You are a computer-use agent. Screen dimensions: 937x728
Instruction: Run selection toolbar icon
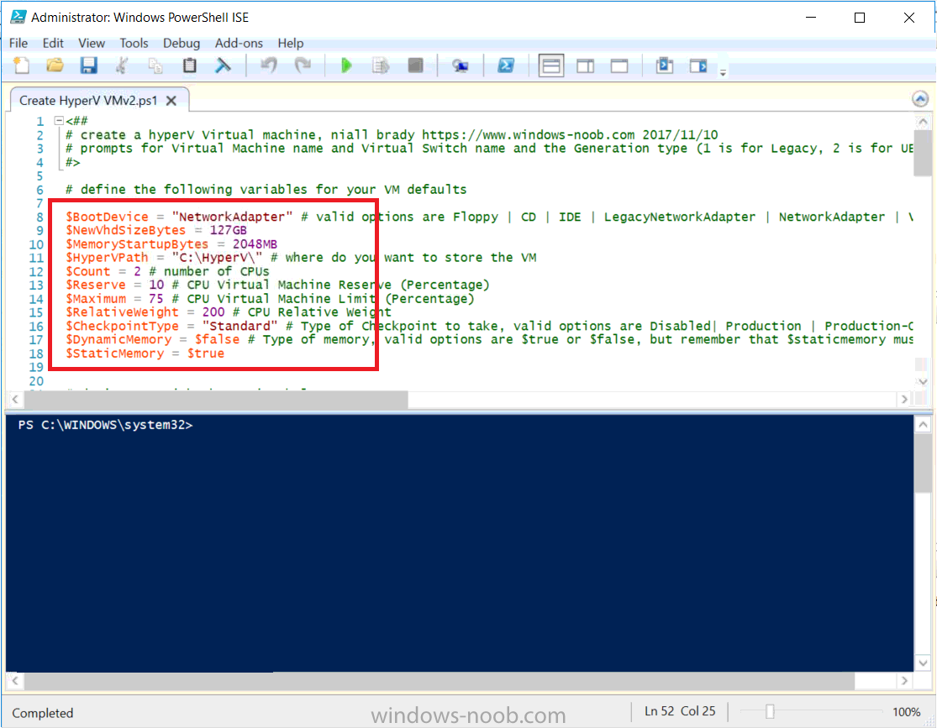[x=381, y=65]
